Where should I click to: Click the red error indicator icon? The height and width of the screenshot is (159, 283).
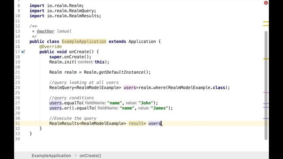coord(266,3)
